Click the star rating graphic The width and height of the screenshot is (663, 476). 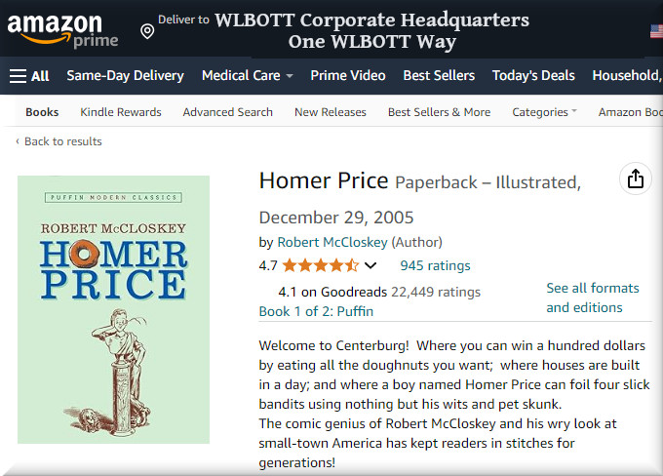tap(320, 265)
